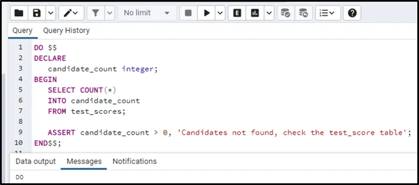419x185 pixels.
Task: Click the Save File disk icon
Action: pyautogui.click(x=37, y=13)
